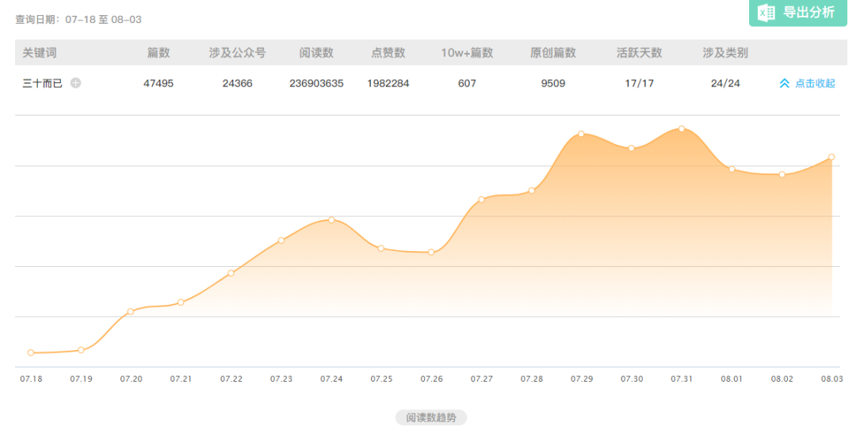856x434 pixels.
Task: Click the 07.30 data point on chart
Action: tap(632, 148)
